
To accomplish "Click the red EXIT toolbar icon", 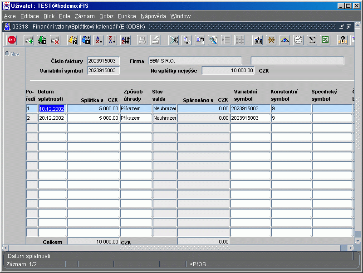I will click(12, 40).
